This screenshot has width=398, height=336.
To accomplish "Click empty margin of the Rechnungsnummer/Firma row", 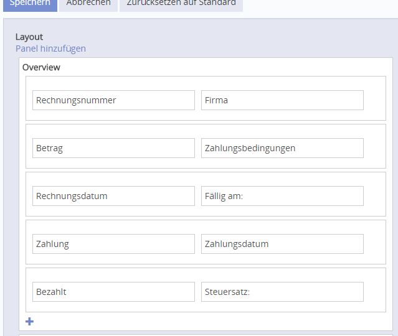I will click(374, 99).
